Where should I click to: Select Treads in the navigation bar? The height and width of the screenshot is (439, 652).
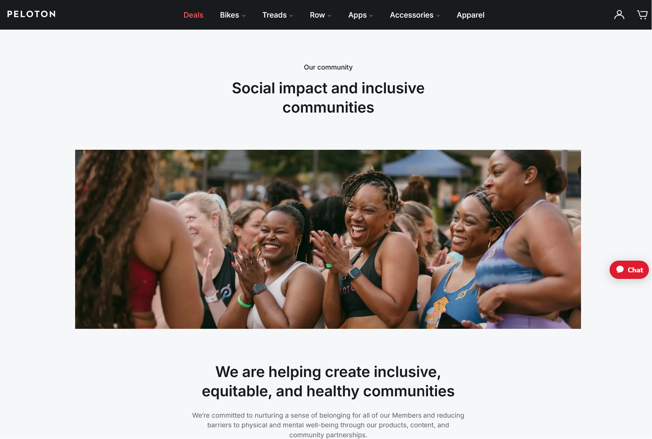(x=274, y=15)
